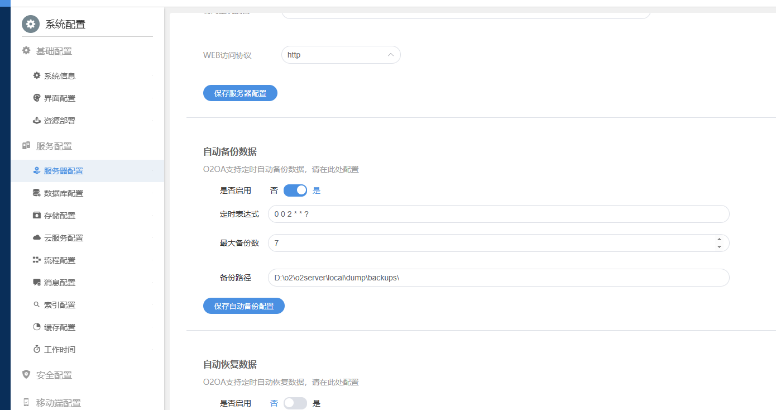Open 云服务配置 using its cloud icon
This screenshot has width=776, height=410.
37,237
